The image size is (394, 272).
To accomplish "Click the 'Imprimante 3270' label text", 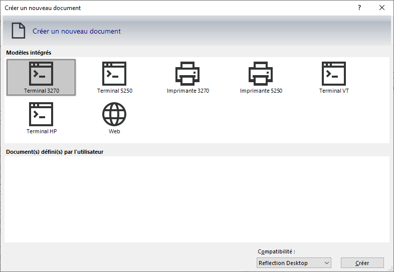I will (x=188, y=91).
